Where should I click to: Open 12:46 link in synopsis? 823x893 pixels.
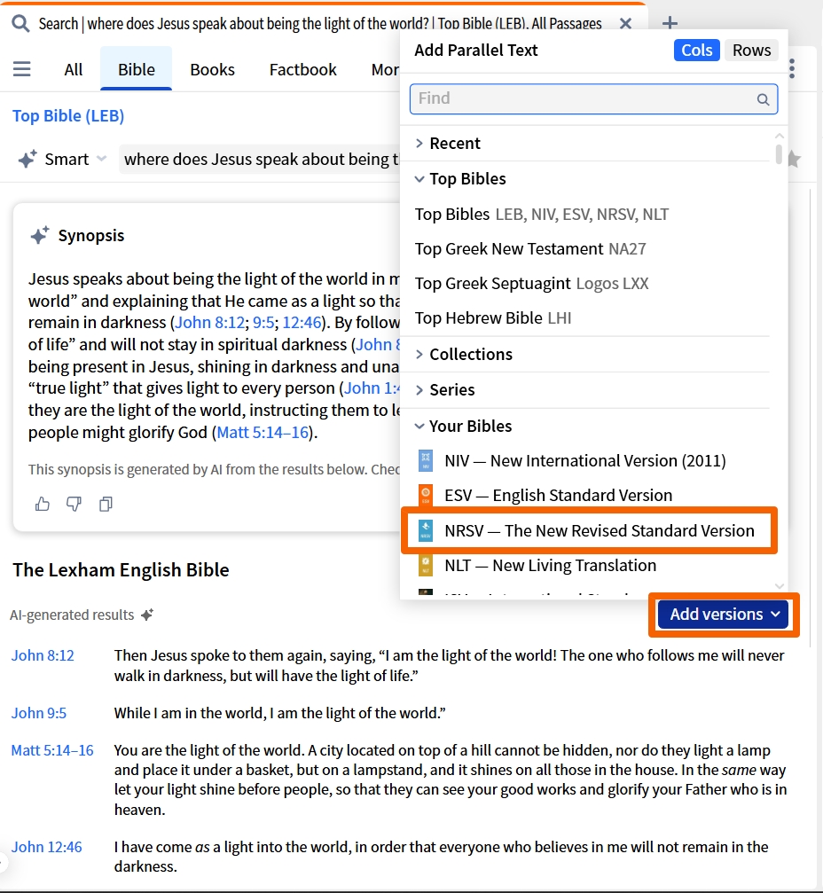[x=302, y=322]
